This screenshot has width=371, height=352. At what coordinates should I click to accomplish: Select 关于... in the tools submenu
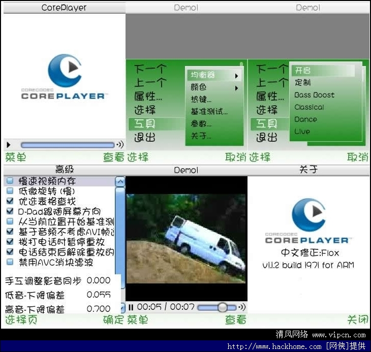pyautogui.click(x=201, y=136)
